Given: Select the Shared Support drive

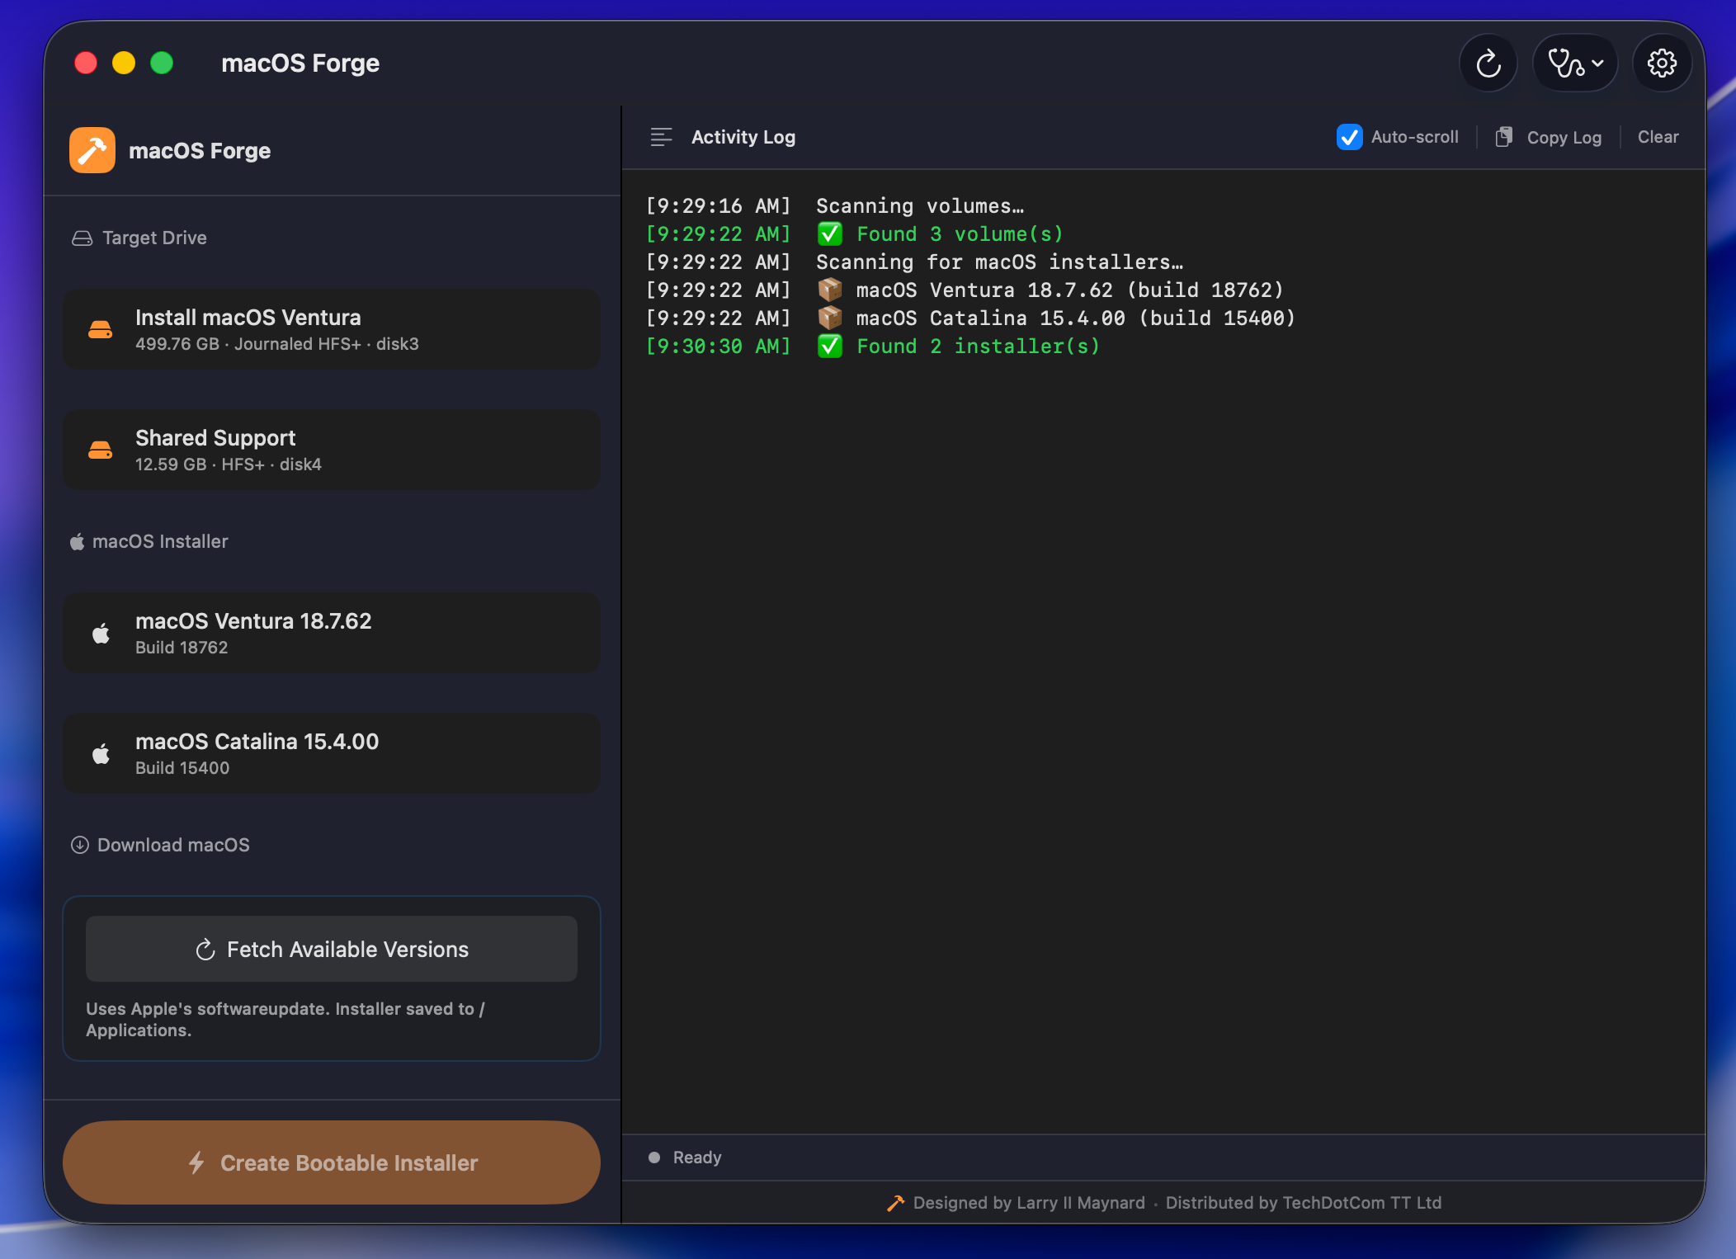Looking at the screenshot, I should coord(332,450).
